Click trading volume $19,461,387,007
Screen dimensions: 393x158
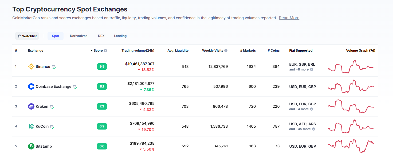tap(140, 64)
